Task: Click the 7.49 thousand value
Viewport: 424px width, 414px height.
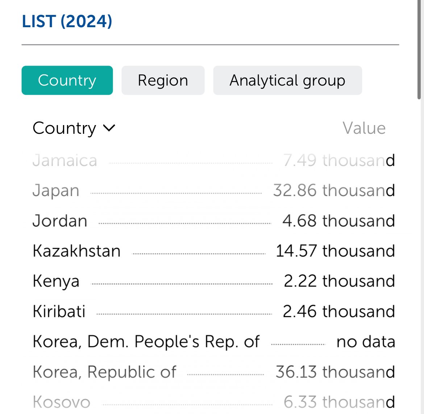Action: click(339, 160)
